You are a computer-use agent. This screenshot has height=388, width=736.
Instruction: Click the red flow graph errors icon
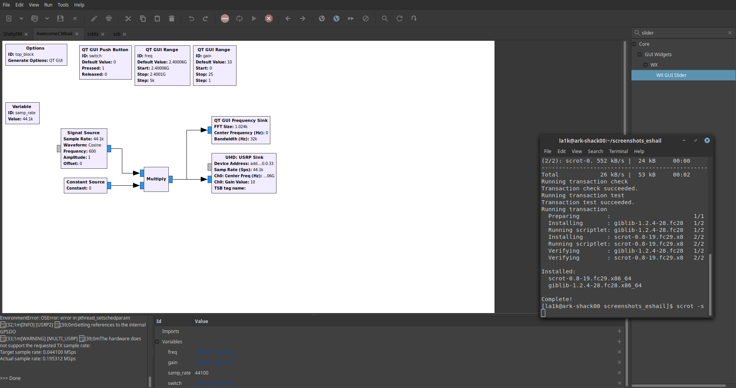point(225,18)
